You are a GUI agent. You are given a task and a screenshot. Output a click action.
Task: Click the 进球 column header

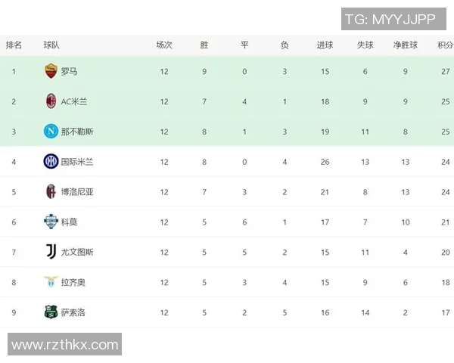[x=325, y=45]
